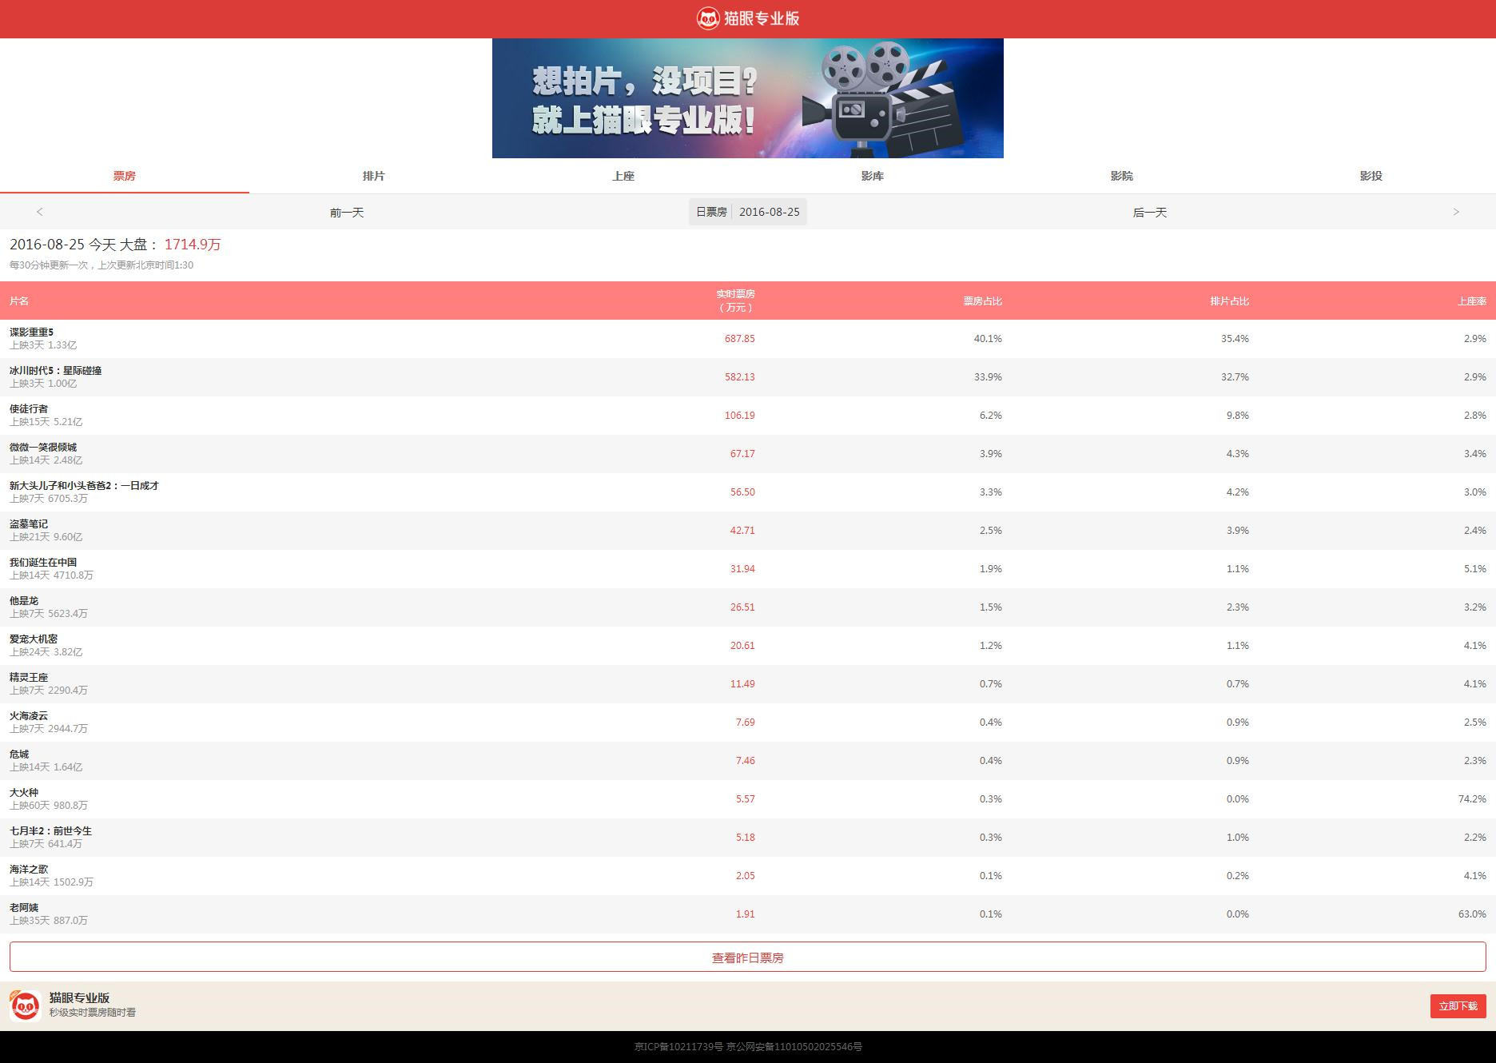Click the 上座率 column header
This screenshot has width=1496, height=1063.
1472,301
